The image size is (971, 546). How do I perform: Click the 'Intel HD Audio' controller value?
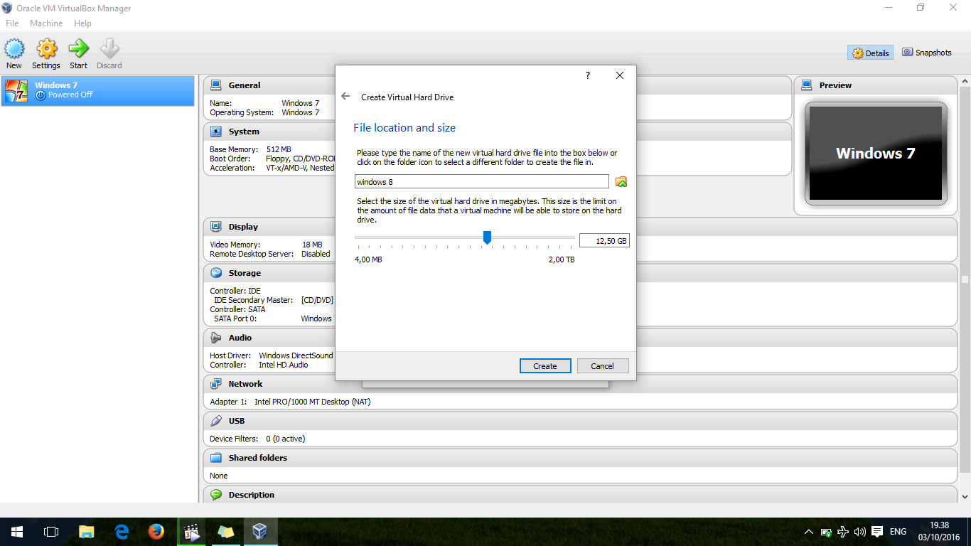click(284, 365)
